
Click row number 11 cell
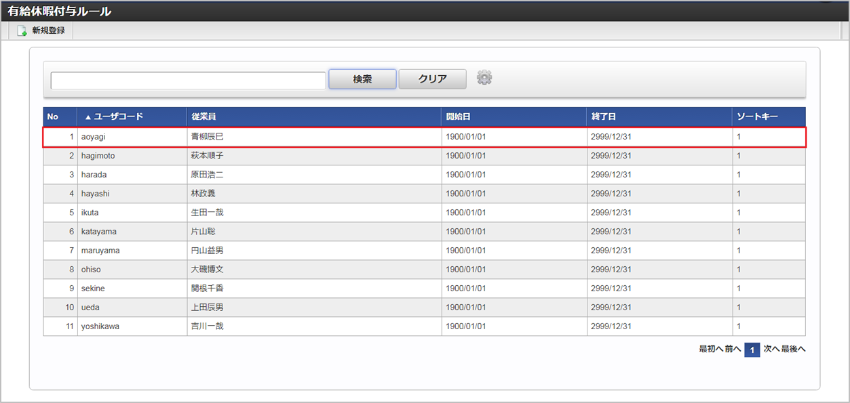[60, 326]
